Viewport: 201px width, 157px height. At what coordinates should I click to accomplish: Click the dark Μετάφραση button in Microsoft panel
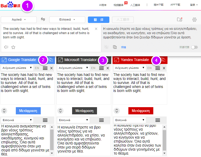[x=84, y=111]
